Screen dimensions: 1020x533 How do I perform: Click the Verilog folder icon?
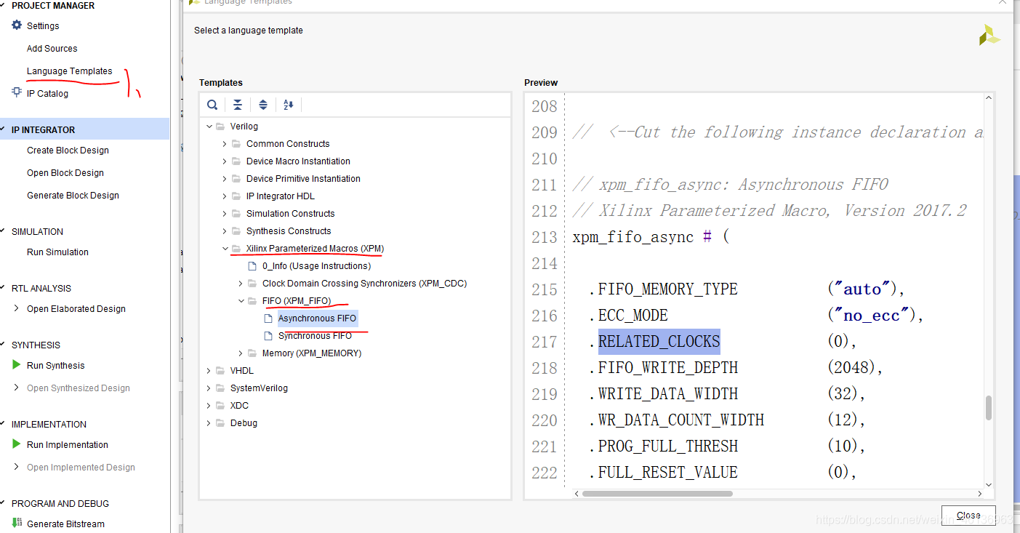220,127
